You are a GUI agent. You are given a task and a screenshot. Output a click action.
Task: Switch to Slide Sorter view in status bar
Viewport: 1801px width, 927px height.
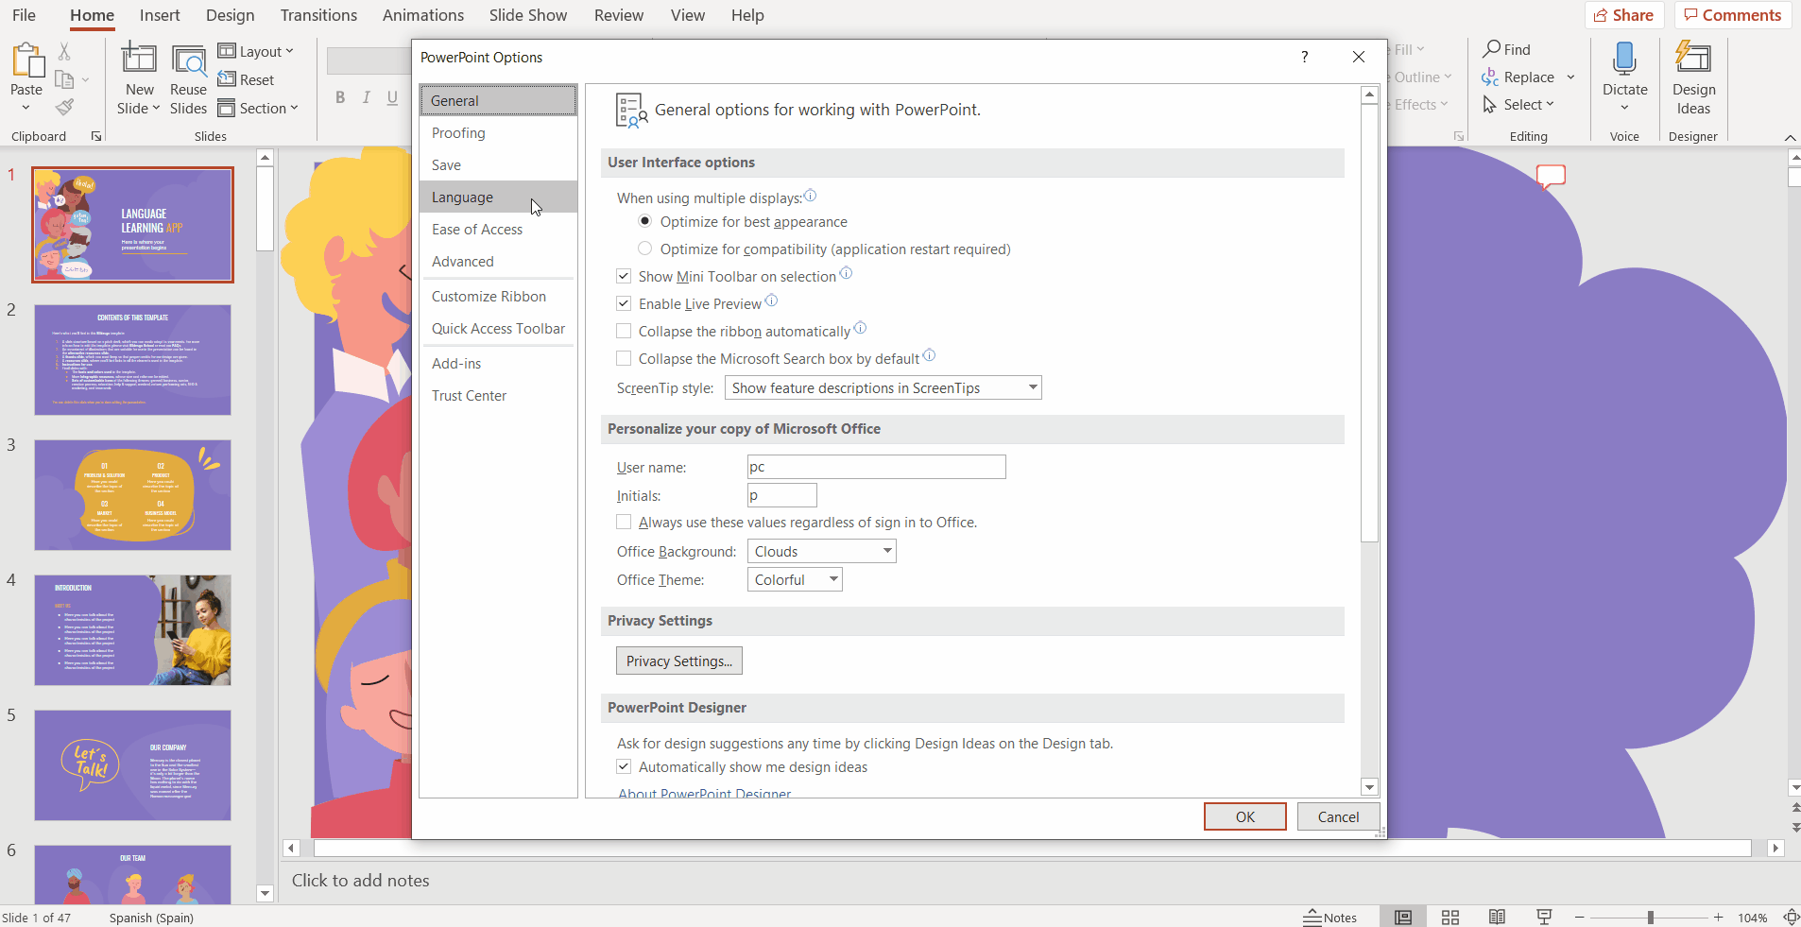click(1450, 917)
